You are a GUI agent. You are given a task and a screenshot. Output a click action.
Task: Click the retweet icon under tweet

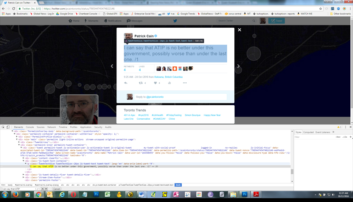coord(141,83)
